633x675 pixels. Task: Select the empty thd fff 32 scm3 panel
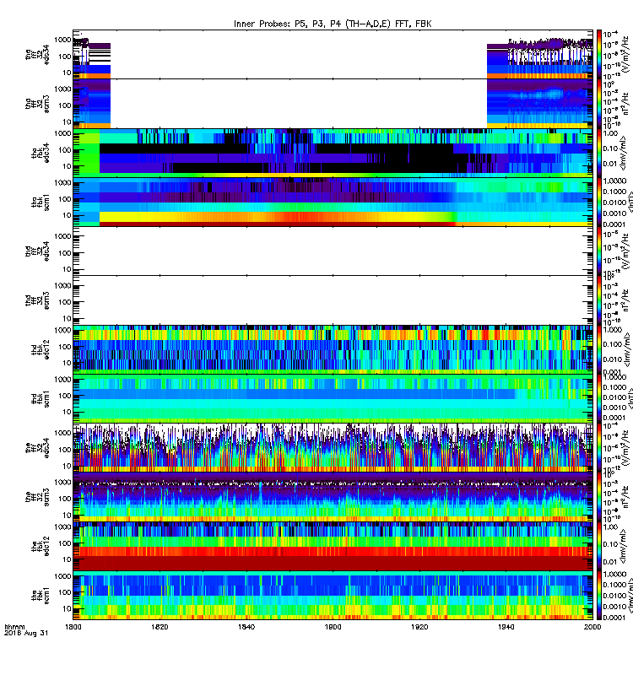[333, 300]
